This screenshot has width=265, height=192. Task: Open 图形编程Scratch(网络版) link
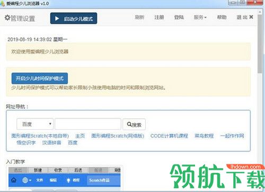coord(118,136)
